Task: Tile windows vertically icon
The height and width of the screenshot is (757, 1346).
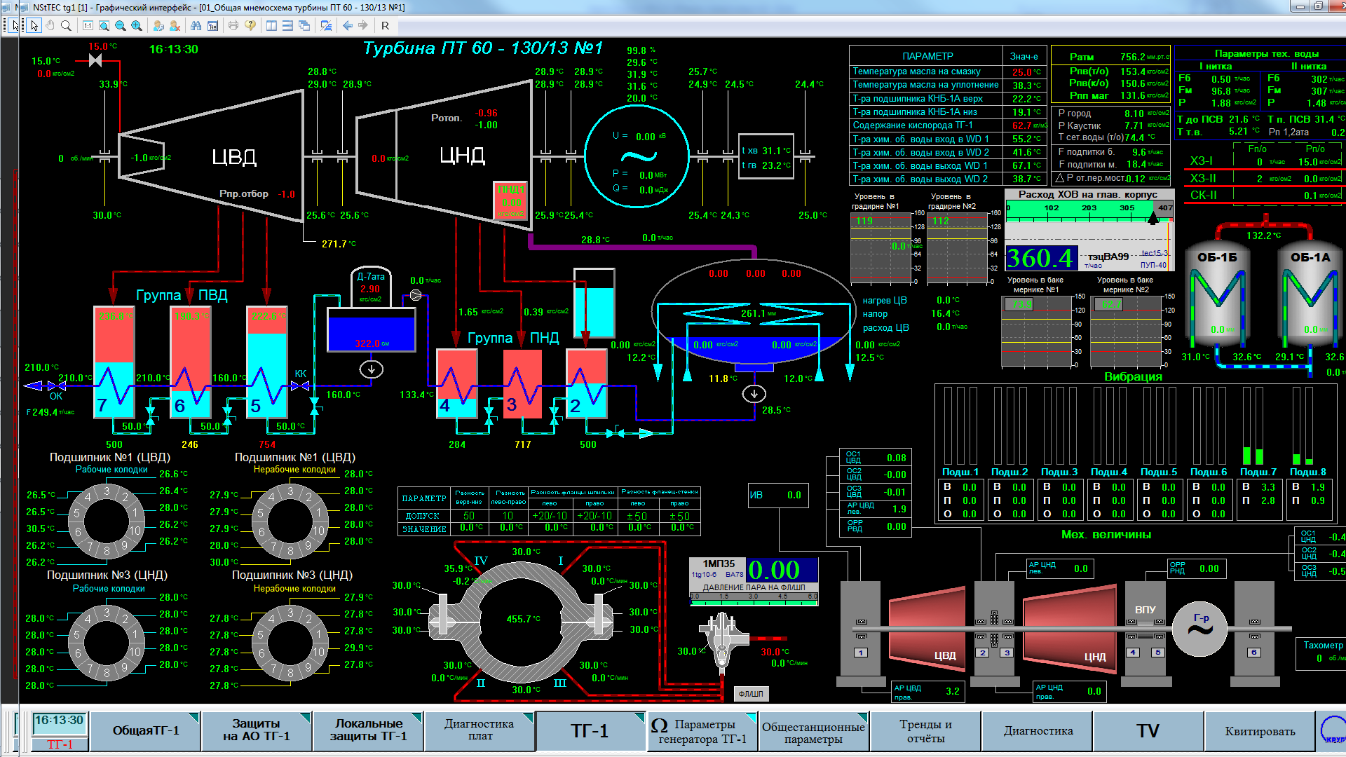Action: coord(272,25)
